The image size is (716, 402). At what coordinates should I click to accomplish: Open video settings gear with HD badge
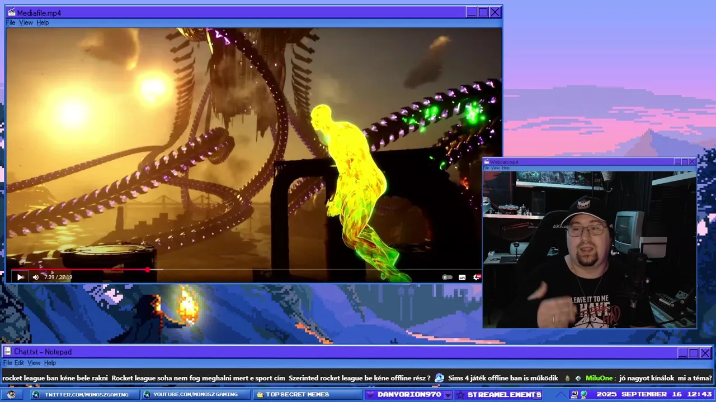[x=477, y=277]
